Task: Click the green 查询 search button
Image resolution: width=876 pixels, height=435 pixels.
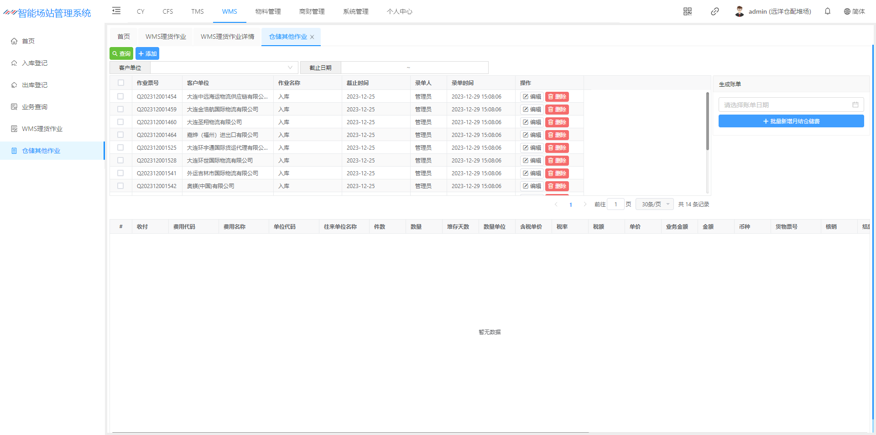Action: pyautogui.click(x=121, y=54)
